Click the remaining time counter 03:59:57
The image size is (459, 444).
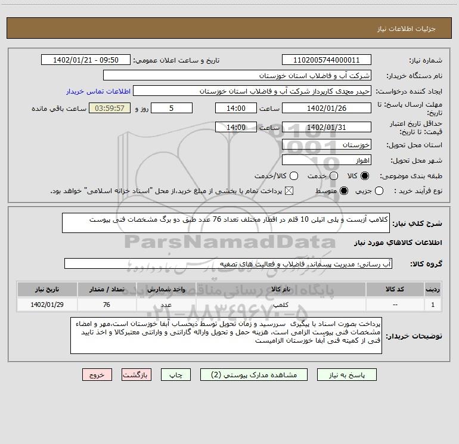pyautogui.click(x=110, y=108)
